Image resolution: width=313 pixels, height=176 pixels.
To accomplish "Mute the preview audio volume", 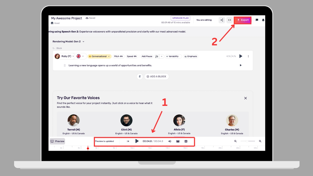I will tap(170, 141).
